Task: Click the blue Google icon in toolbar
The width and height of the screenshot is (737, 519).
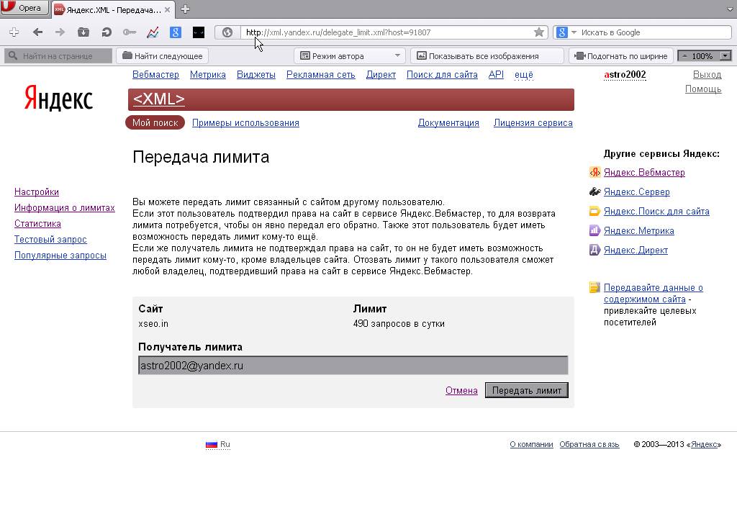Action: click(176, 32)
